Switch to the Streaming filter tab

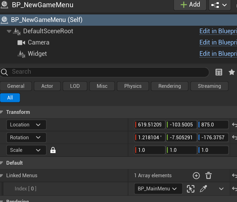(x=209, y=86)
